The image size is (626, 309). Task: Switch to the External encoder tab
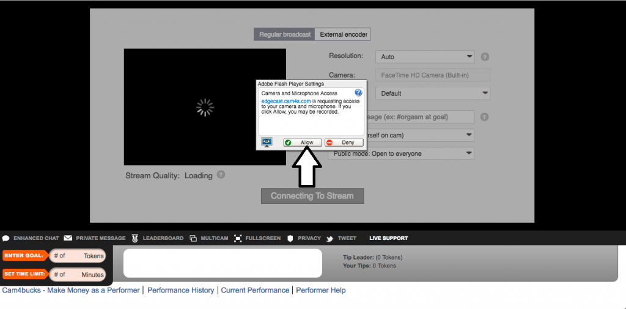tap(344, 34)
